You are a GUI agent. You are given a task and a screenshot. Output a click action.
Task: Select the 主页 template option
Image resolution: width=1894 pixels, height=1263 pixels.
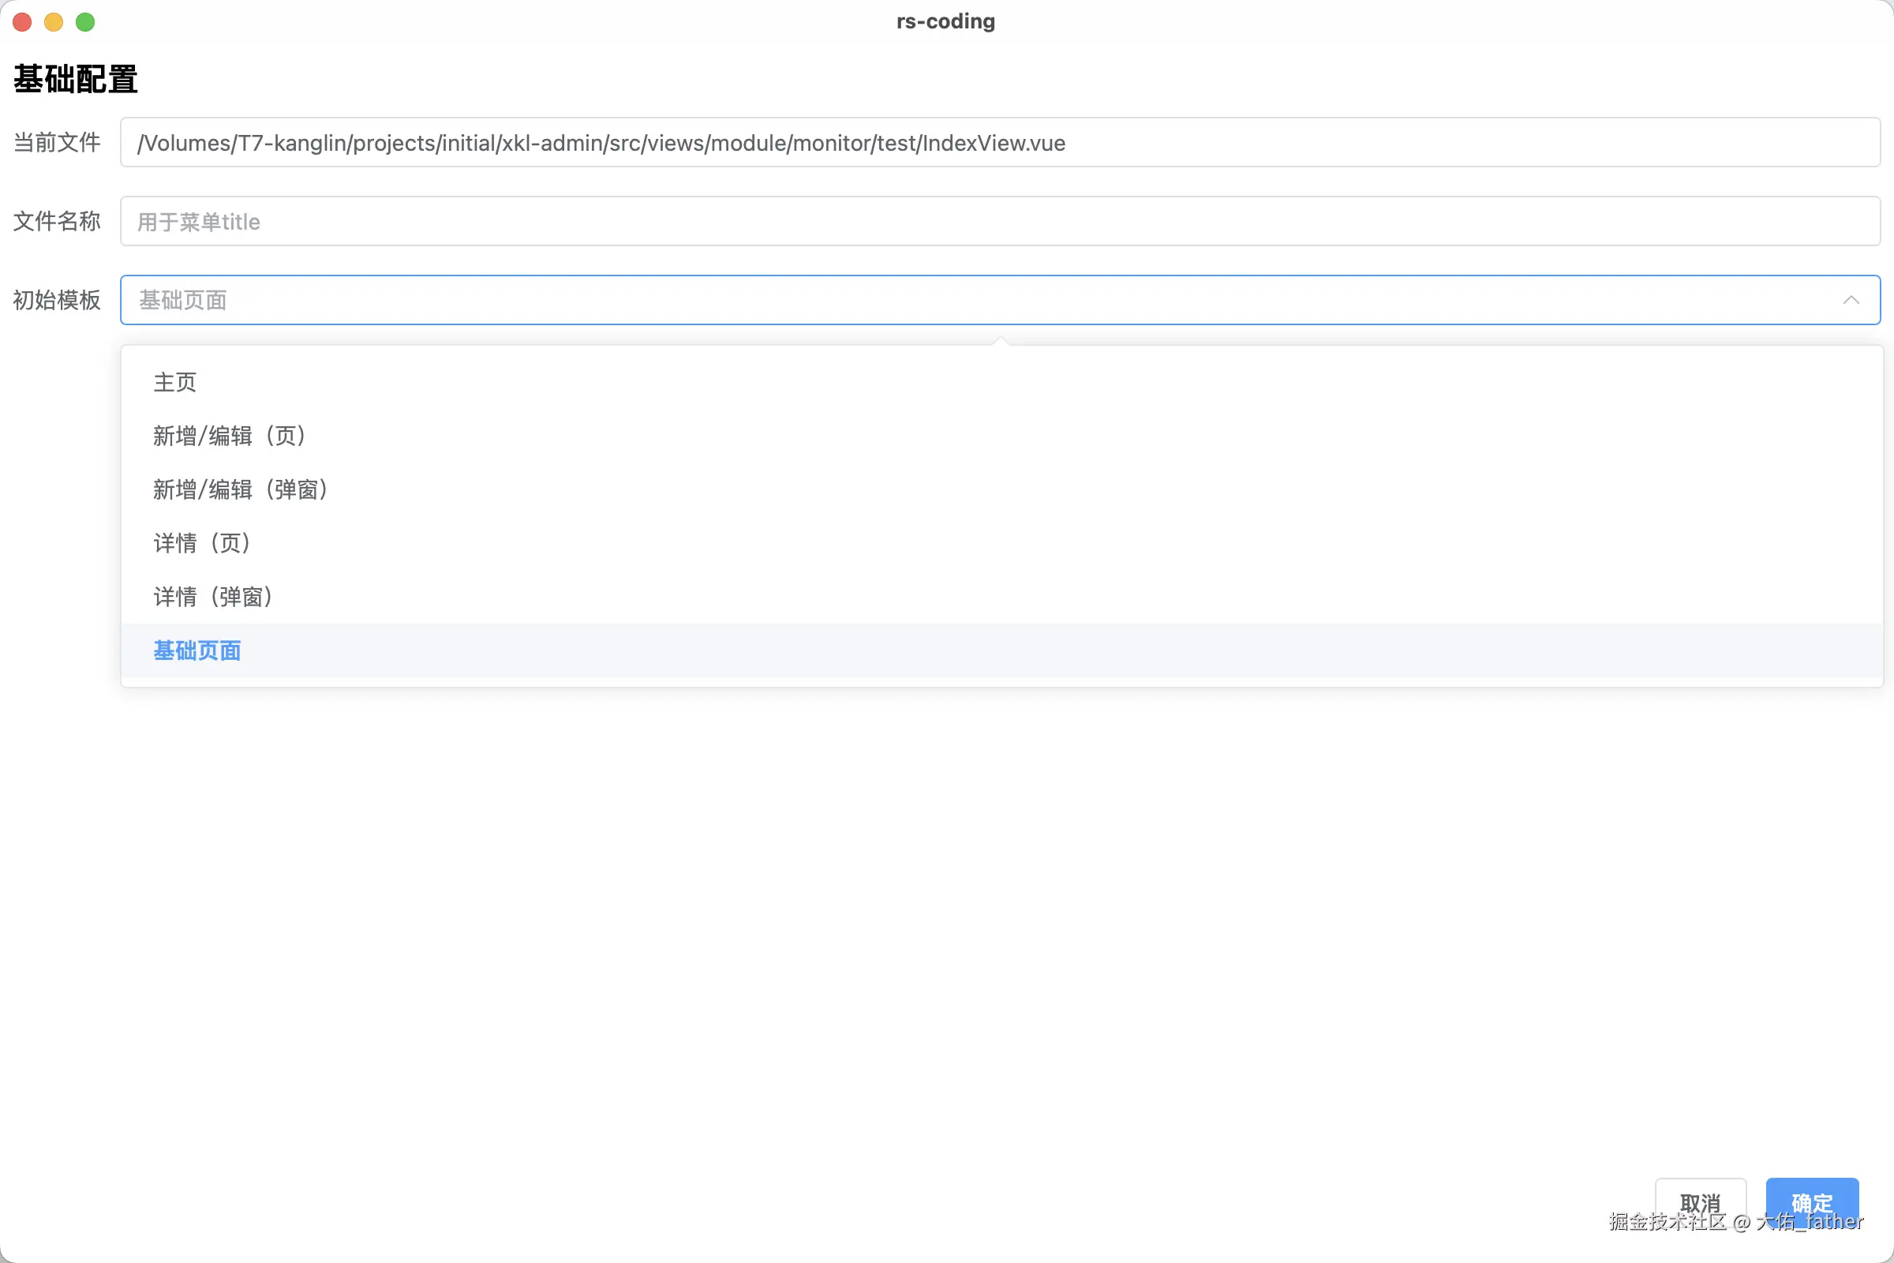coord(174,383)
